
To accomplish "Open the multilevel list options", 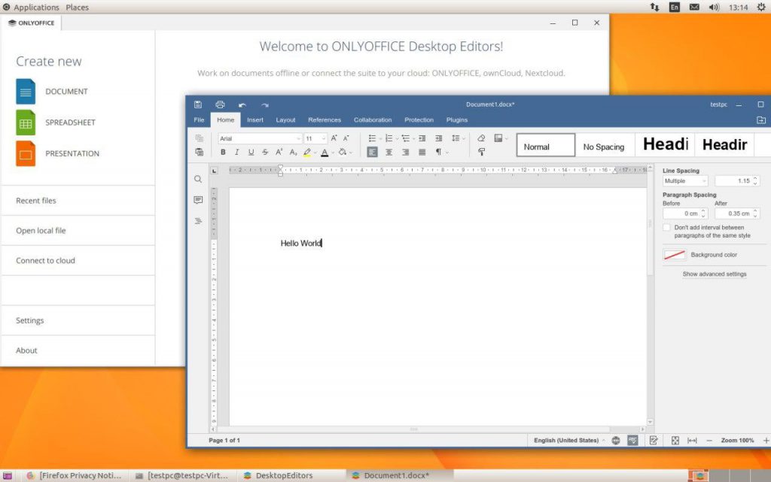I will pyautogui.click(x=406, y=138).
